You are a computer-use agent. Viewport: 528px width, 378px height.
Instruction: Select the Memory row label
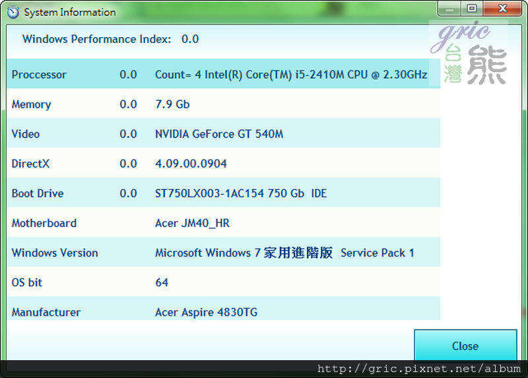point(31,104)
